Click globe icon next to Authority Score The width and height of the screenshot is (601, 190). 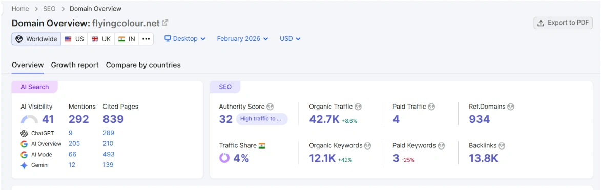pos(271,107)
